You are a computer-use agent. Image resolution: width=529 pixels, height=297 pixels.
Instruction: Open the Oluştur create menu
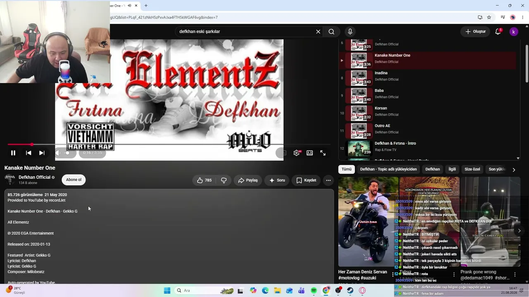click(475, 32)
